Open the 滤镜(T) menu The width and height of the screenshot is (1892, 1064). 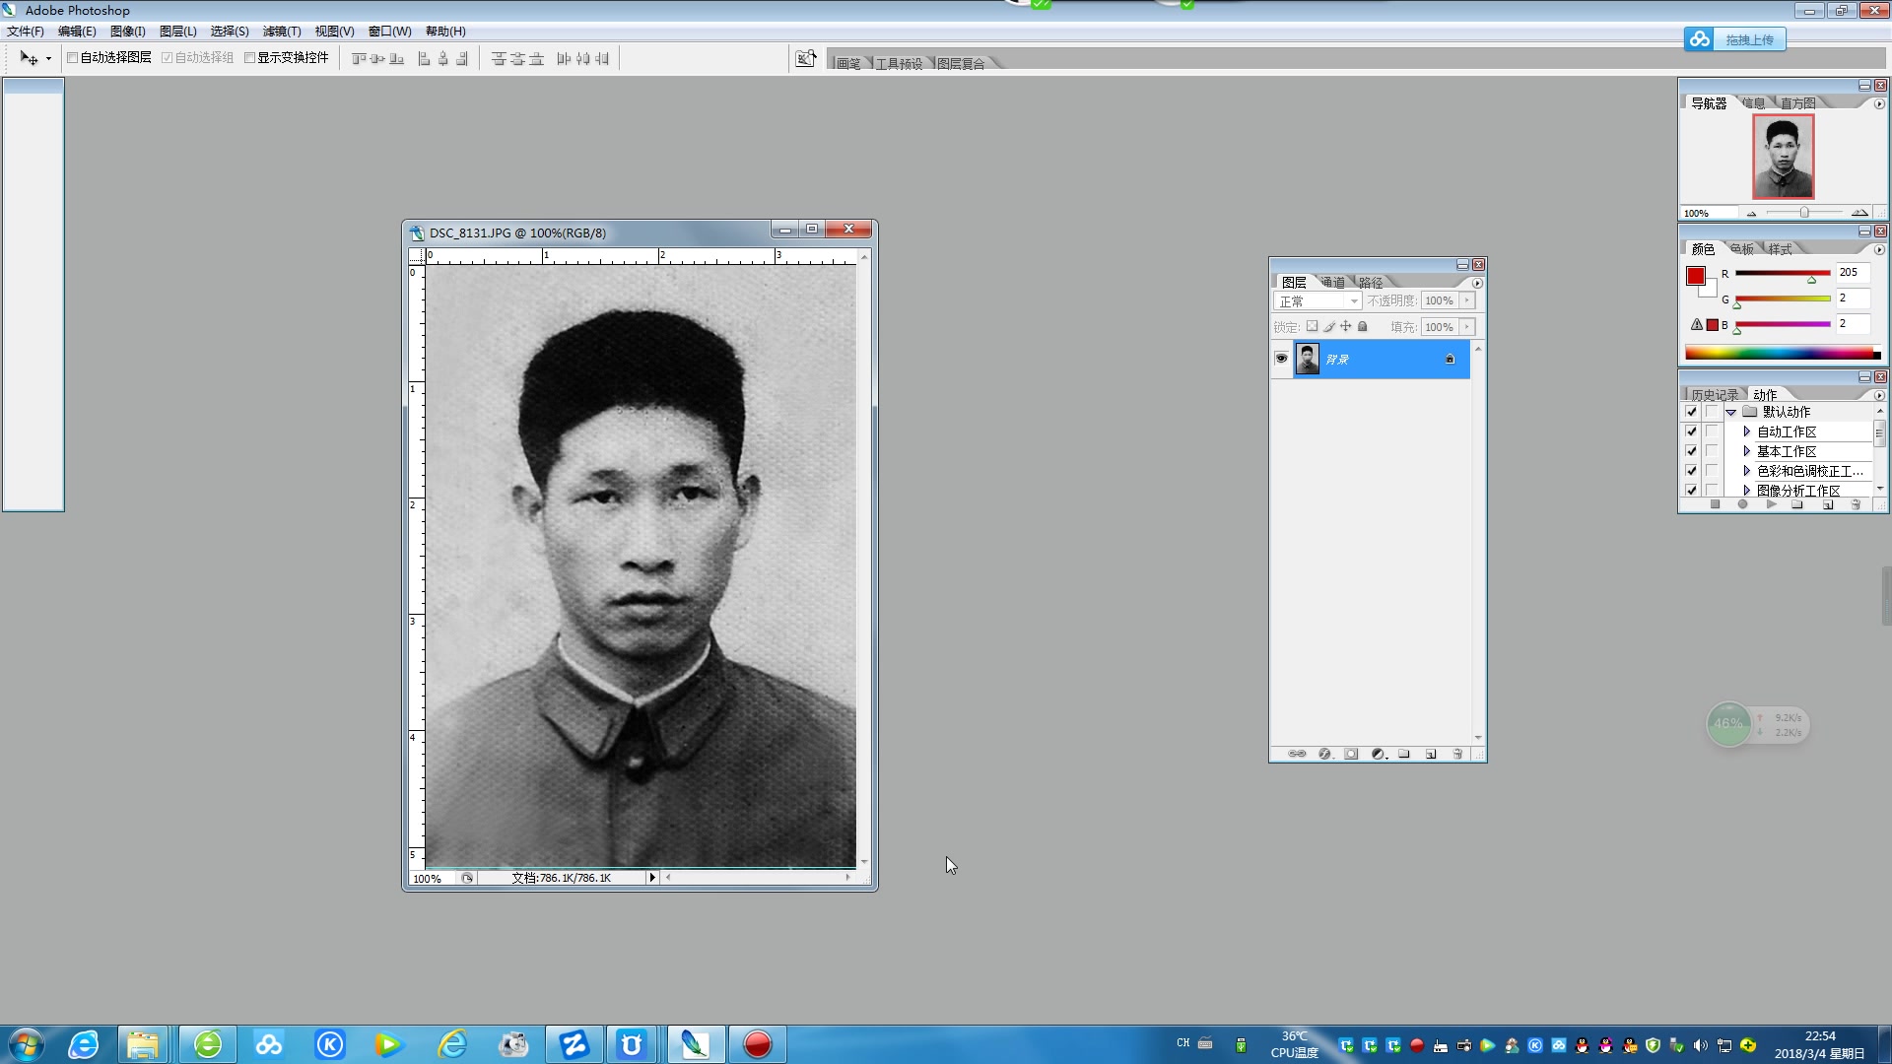[x=282, y=32]
